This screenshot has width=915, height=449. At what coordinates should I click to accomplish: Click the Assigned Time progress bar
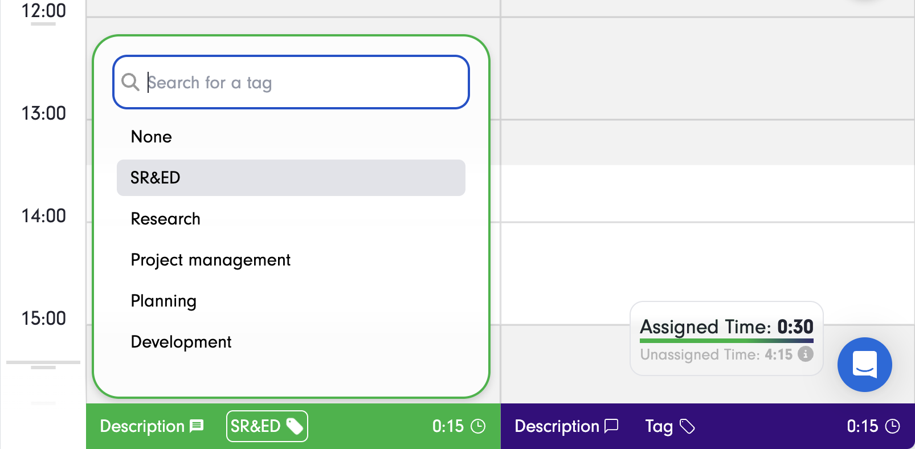click(x=726, y=341)
